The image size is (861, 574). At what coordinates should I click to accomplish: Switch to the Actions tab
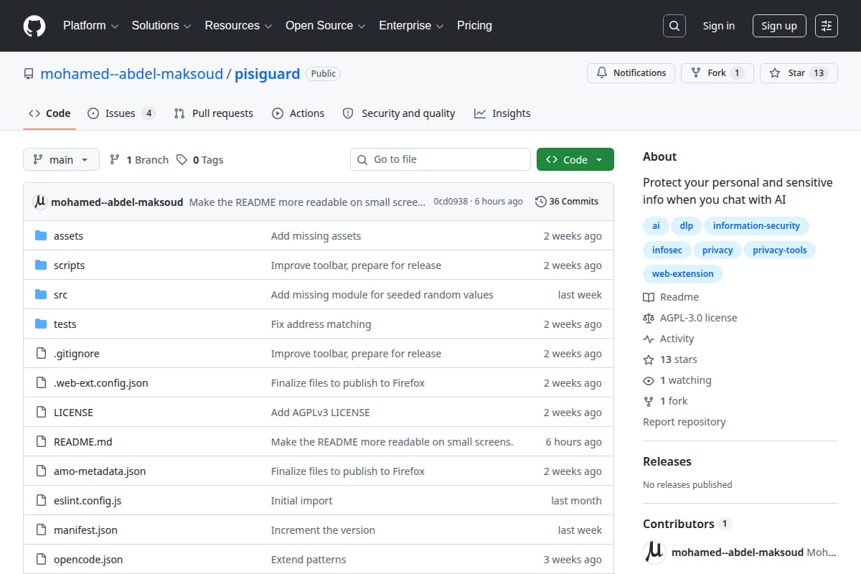(x=298, y=113)
